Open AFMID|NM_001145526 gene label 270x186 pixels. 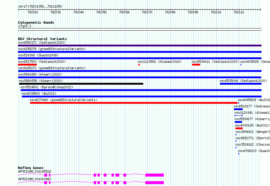point(35,171)
